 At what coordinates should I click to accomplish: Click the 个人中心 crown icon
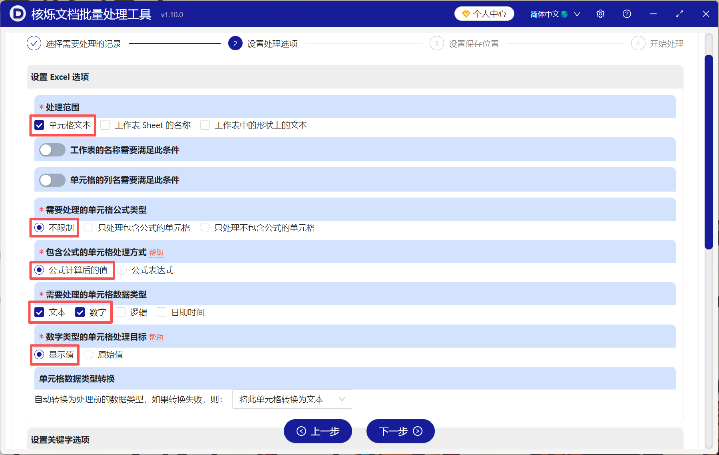466,13
